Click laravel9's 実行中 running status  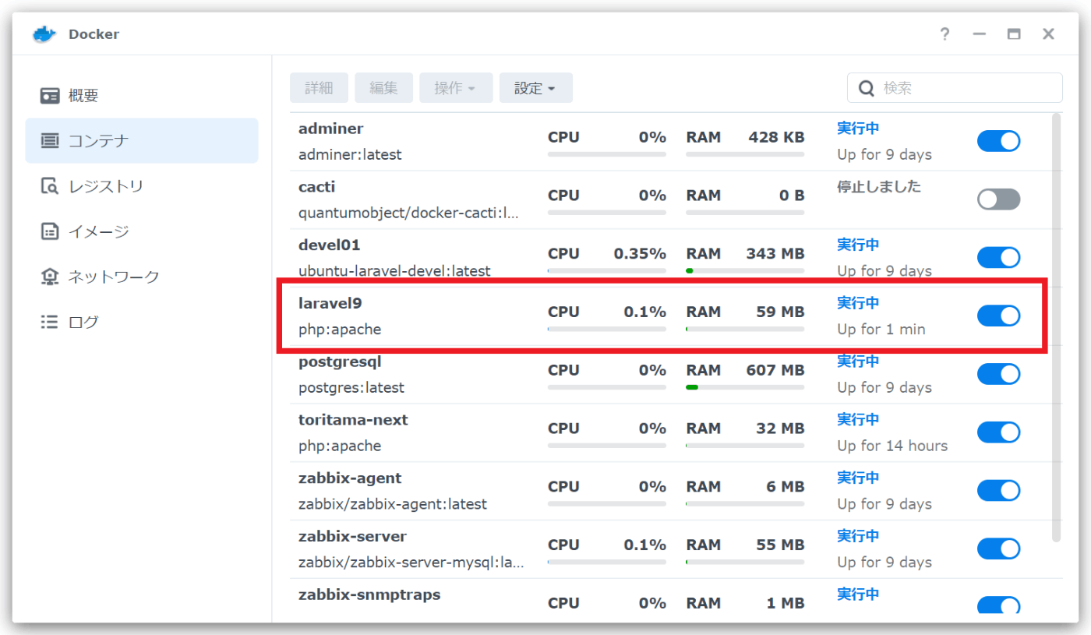click(x=858, y=302)
